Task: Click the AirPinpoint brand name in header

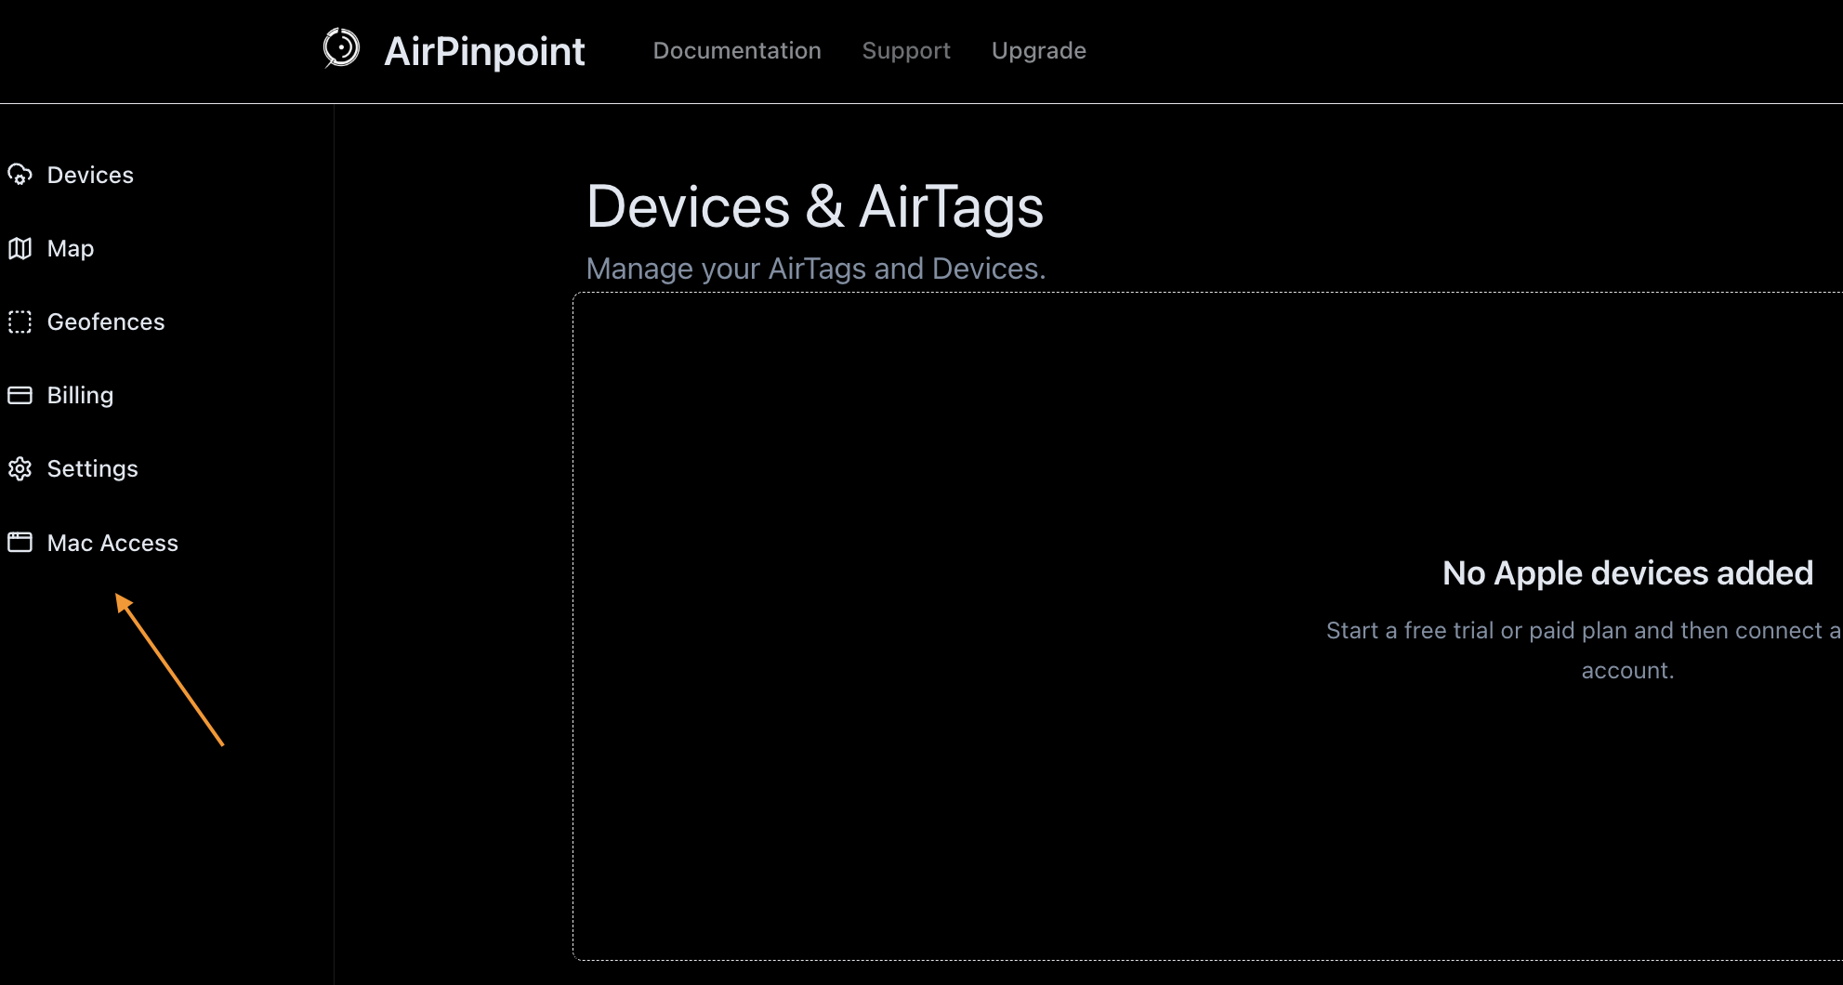Action: [x=484, y=51]
